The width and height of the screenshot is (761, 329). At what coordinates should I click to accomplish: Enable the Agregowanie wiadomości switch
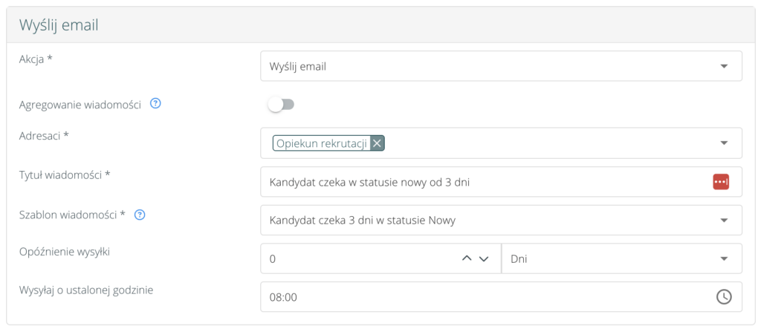(282, 105)
